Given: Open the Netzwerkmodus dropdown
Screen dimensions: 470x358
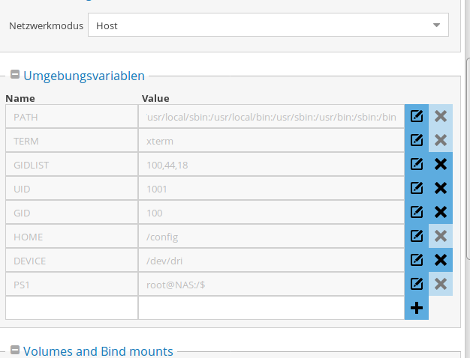Looking at the screenshot, I should click(268, 25).
